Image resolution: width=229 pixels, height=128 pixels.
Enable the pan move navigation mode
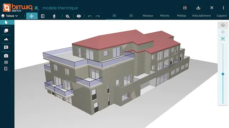(x=32, y=16)
